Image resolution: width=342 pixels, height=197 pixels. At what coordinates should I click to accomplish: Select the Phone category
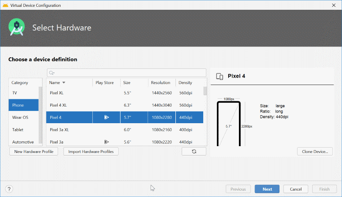click(x=23, y=105)
